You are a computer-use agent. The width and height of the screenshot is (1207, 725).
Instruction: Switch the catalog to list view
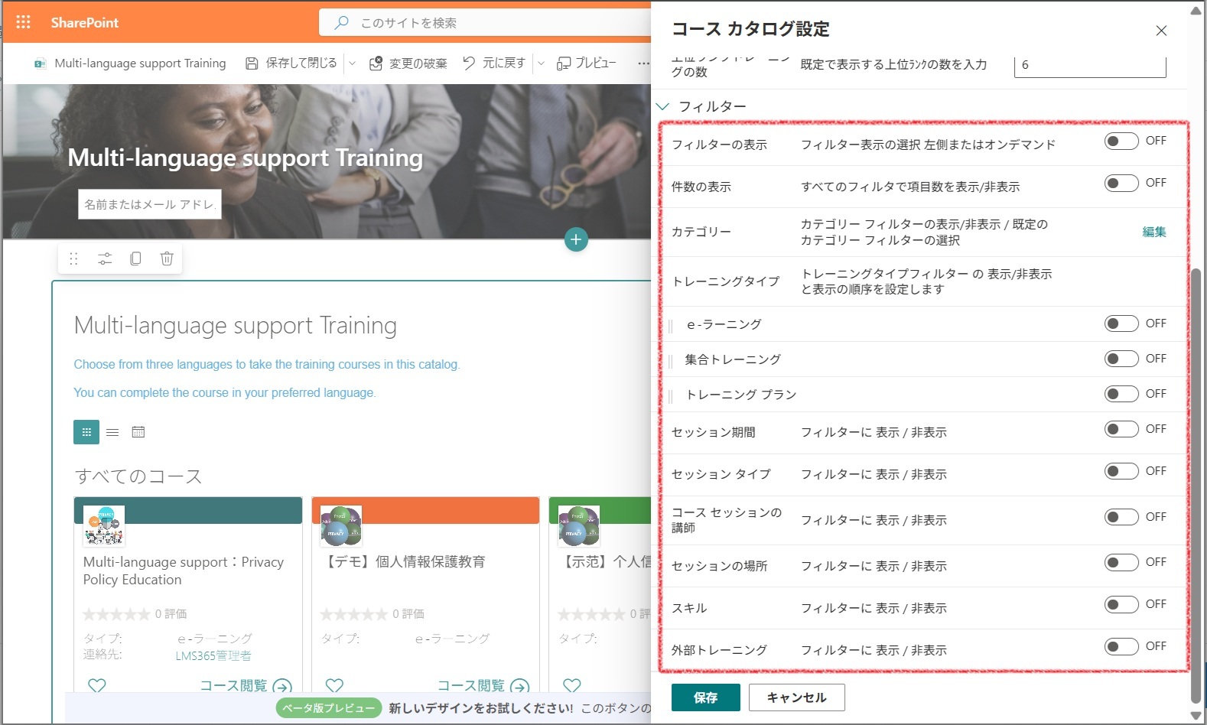click(112, 432)
